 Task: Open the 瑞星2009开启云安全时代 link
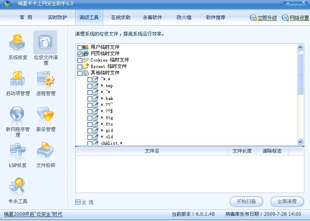point(33,214)
